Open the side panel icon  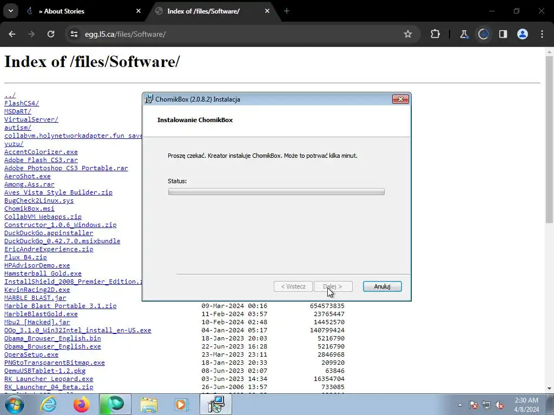[503, 34]
